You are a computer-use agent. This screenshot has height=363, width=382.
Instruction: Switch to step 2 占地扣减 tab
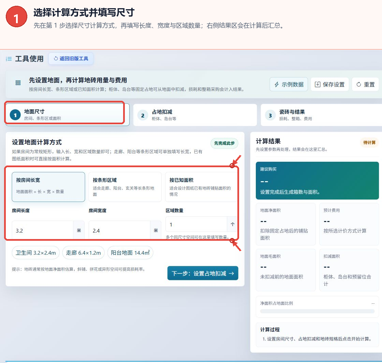point(195,115)
